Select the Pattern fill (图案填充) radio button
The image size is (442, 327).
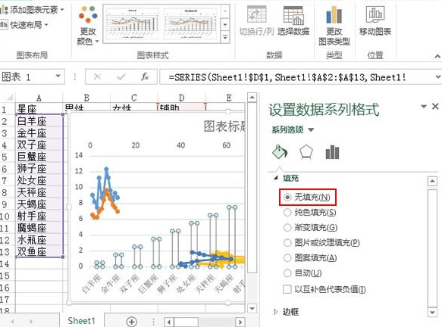click(287, 258)
